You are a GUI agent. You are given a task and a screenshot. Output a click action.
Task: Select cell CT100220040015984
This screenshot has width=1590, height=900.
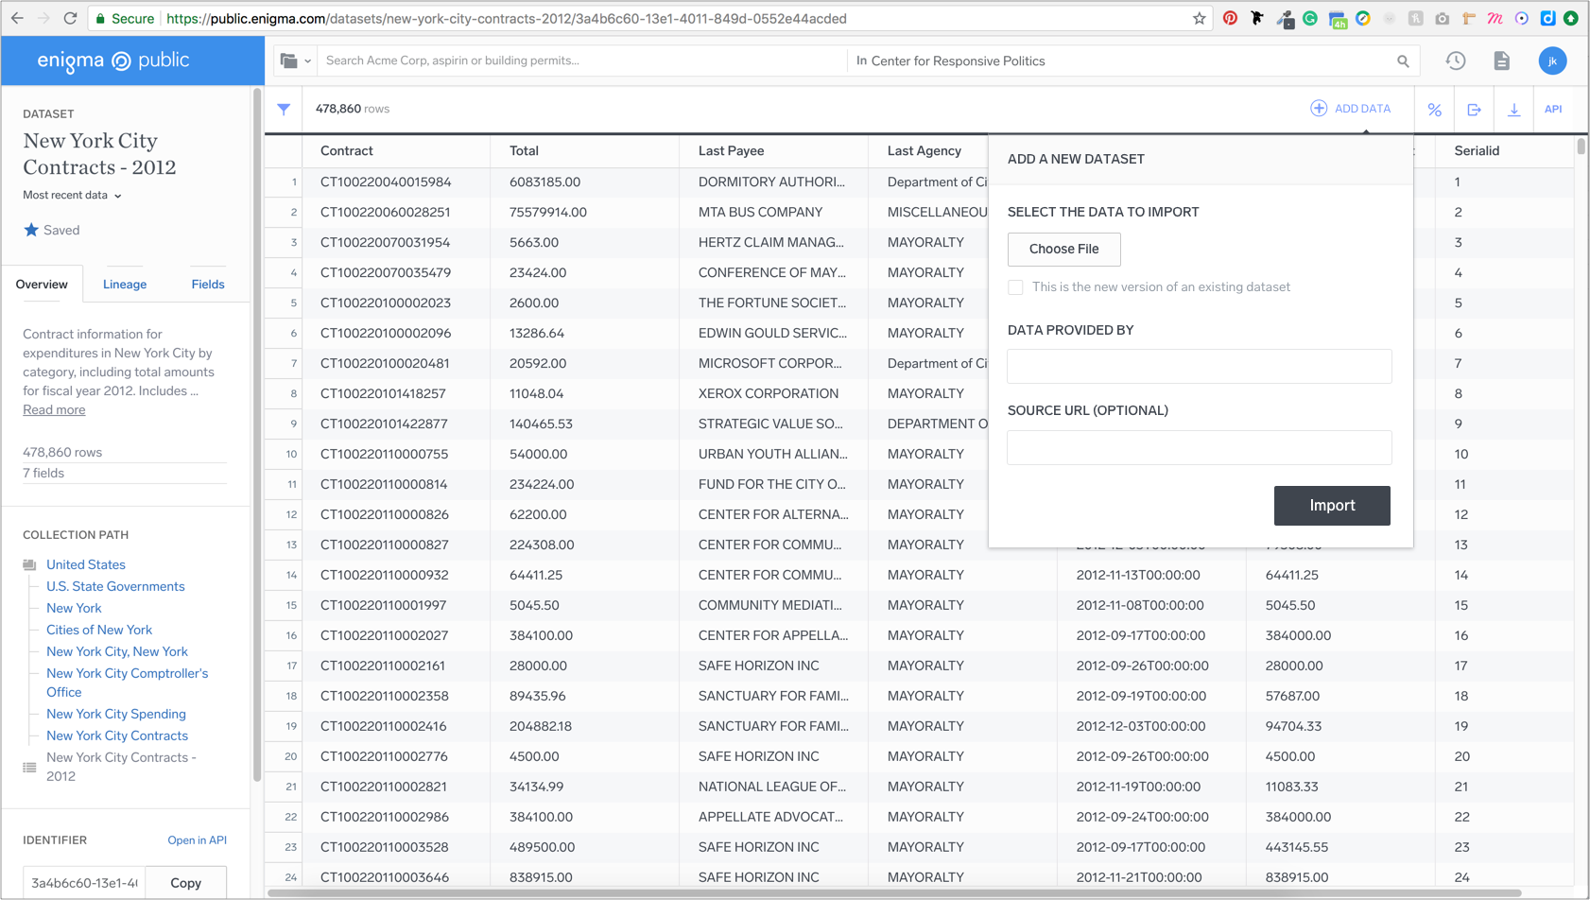tap(395, 182)
